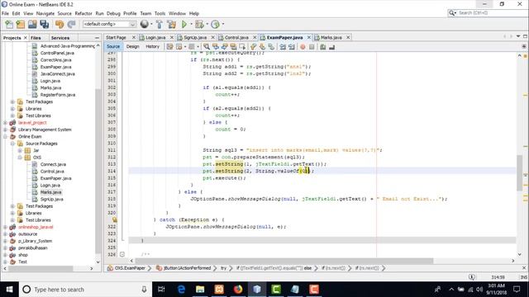Image resolution: width=529 pixels, height=297 pixels.
Task: Click the New File toolbar icon
Action: click(x=9, y=24)
